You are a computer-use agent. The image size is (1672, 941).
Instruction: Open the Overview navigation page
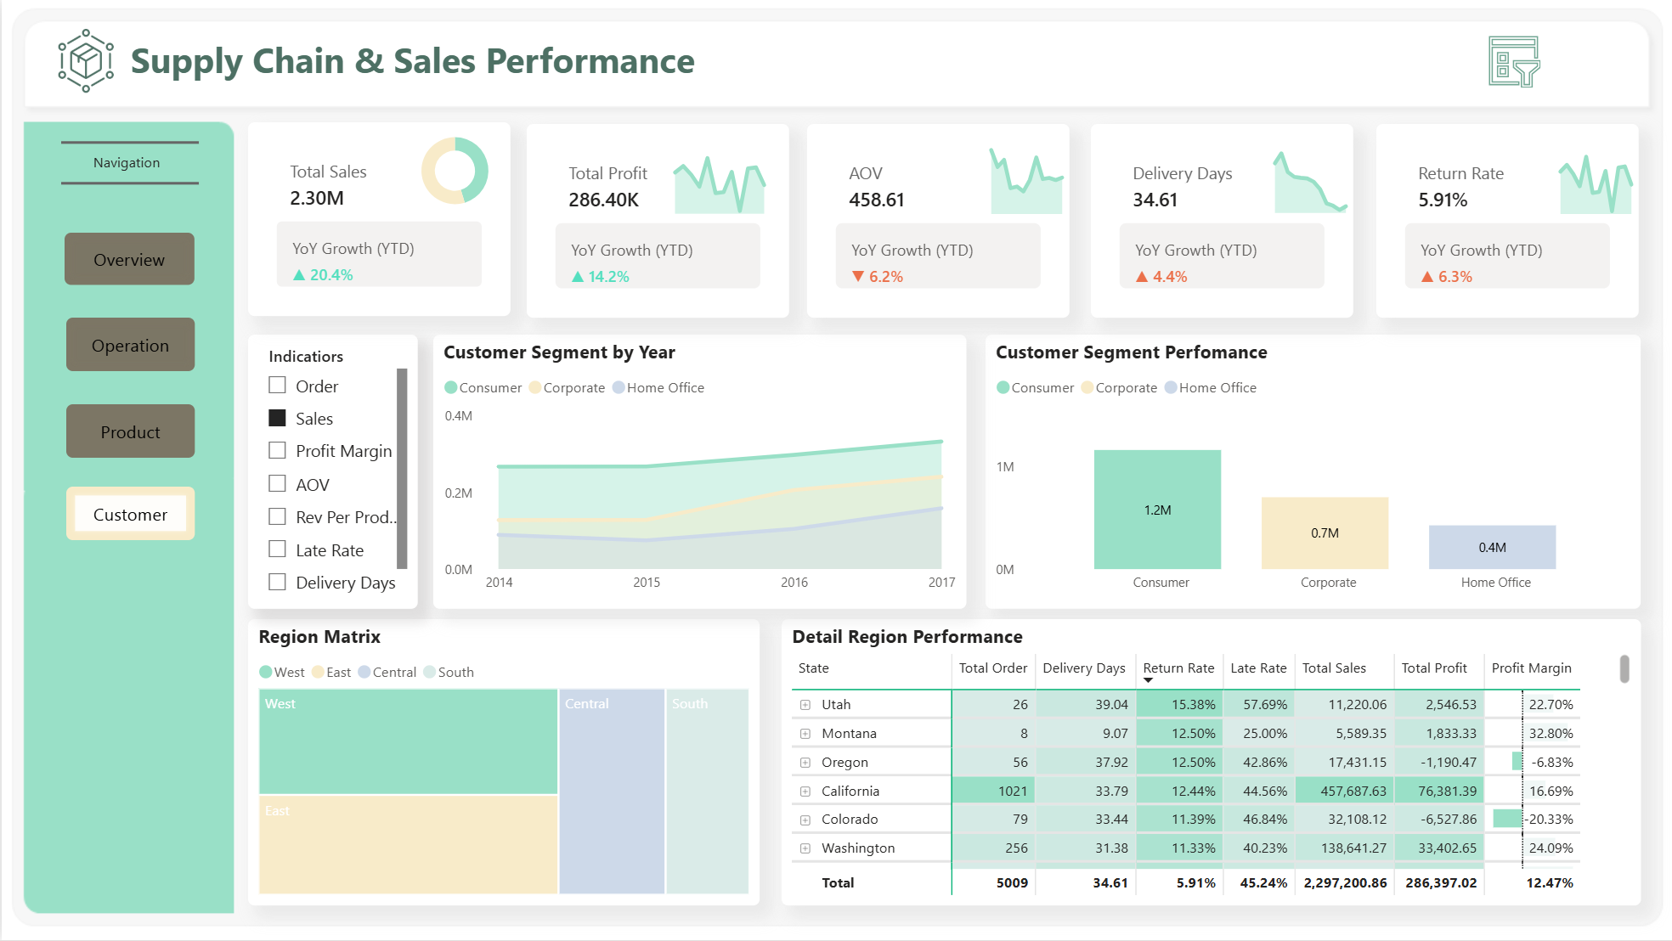coord(129,259)
